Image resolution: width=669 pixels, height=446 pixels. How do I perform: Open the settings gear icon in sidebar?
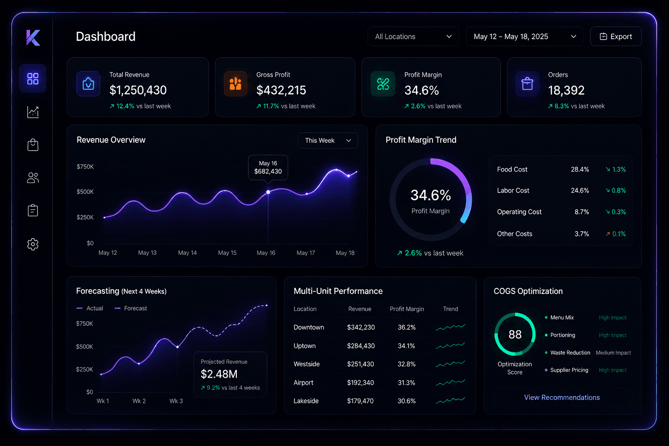(x=33, y=244)
